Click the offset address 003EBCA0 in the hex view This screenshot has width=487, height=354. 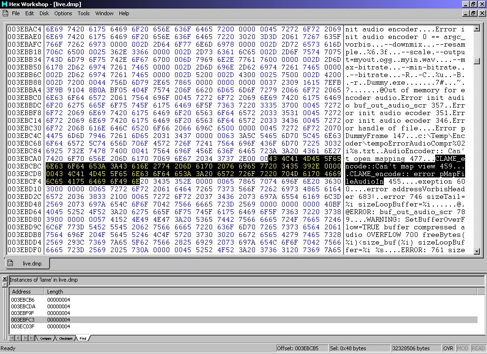[25, 159]
